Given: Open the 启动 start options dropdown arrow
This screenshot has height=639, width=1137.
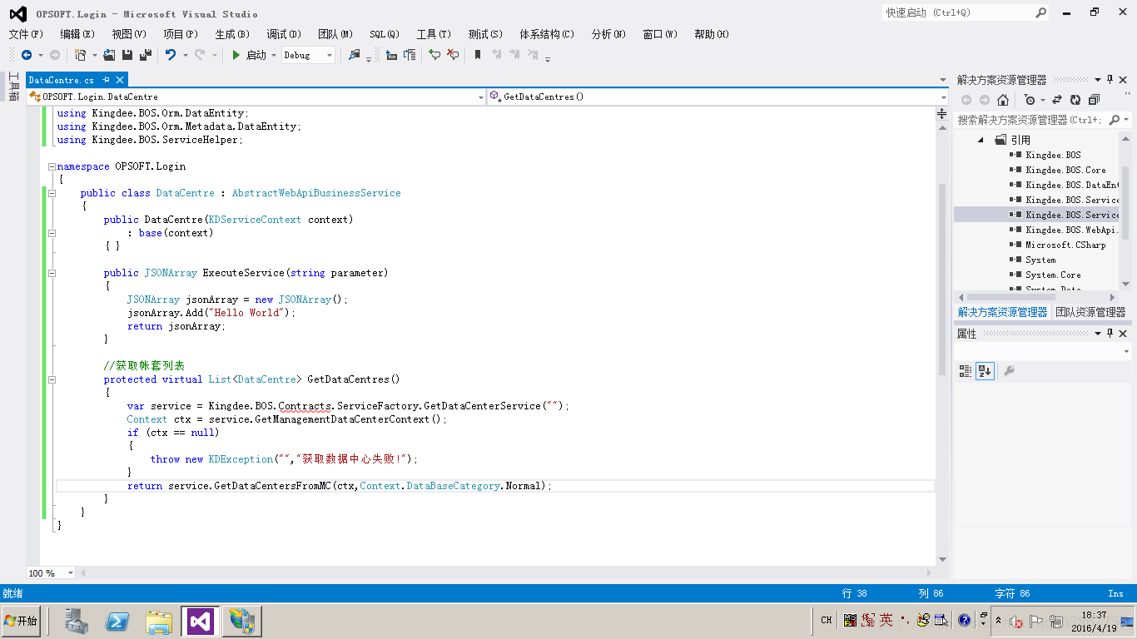Looking at the screenshot, I should pyautogui.click(x=274, y=55).
